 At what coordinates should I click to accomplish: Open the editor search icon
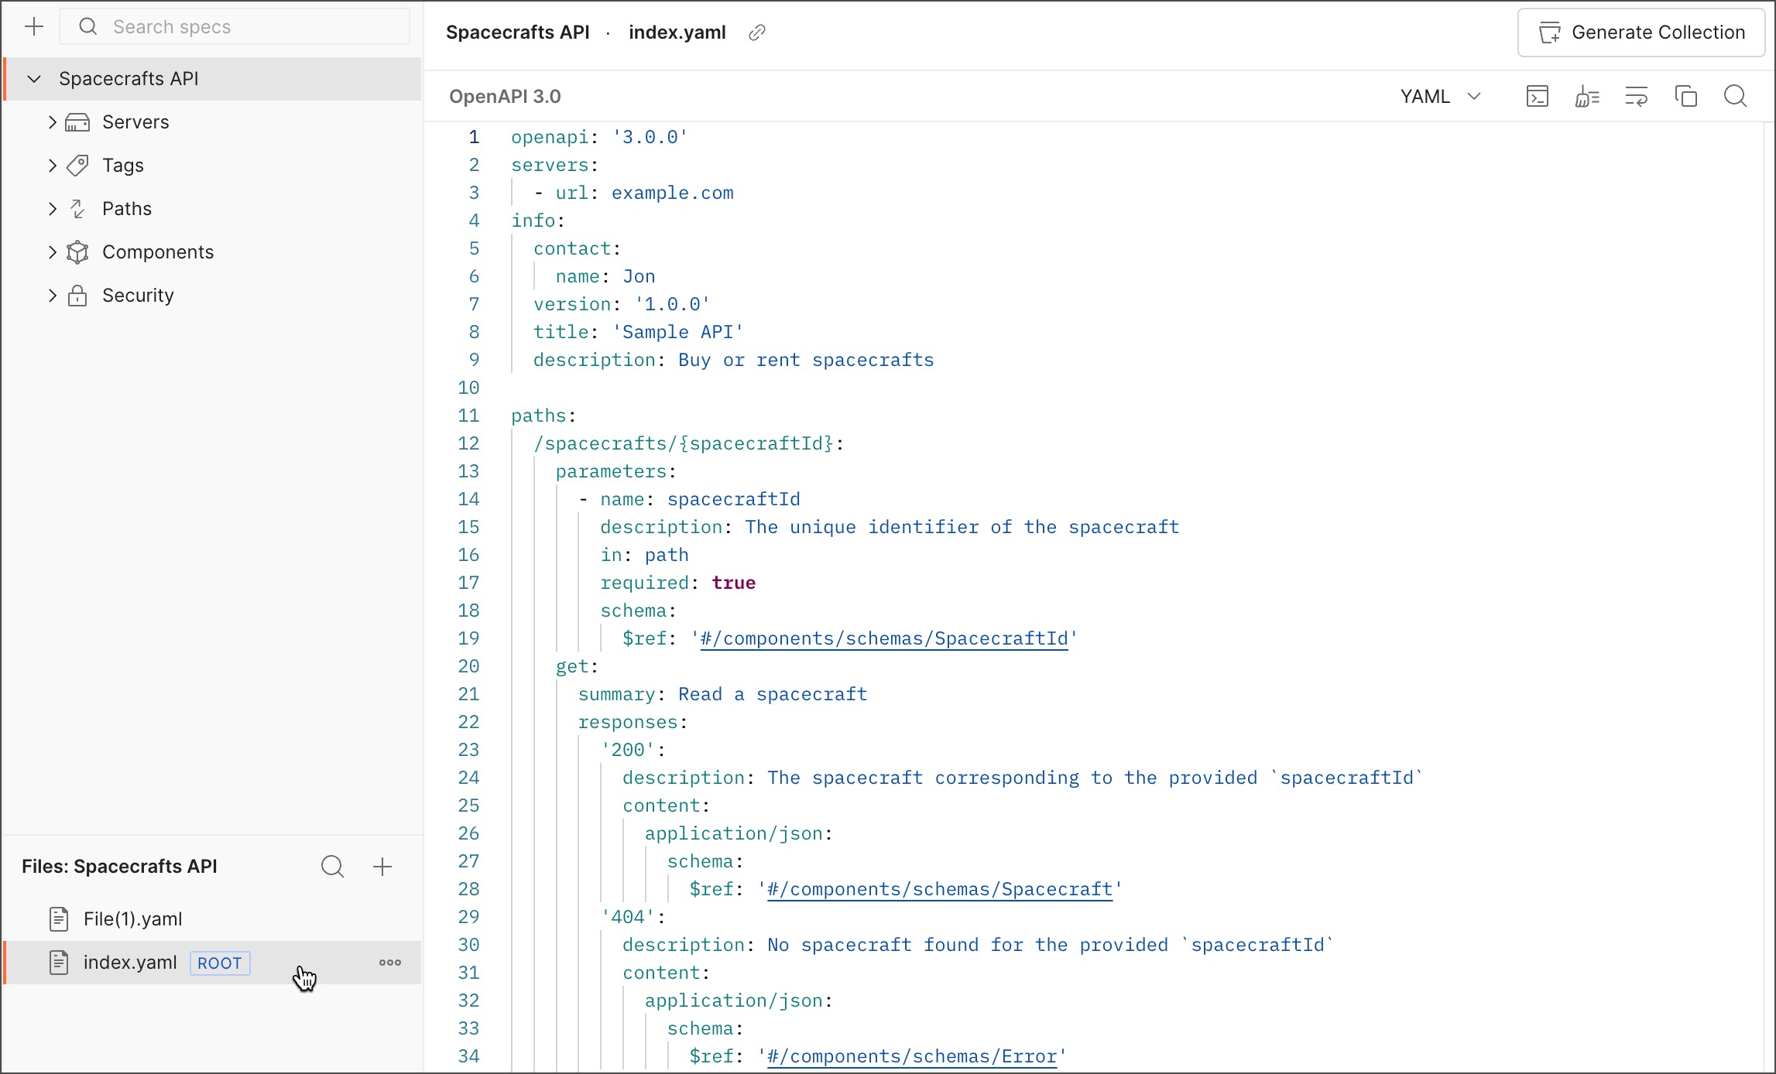click(1737, 96)
